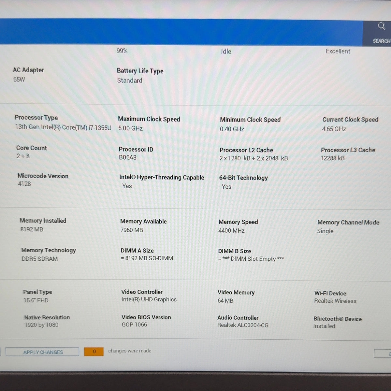Click the "4400 MHz" memory speed value
The width and height of the screenshot is (391, 391).
(x=231, y=231)
